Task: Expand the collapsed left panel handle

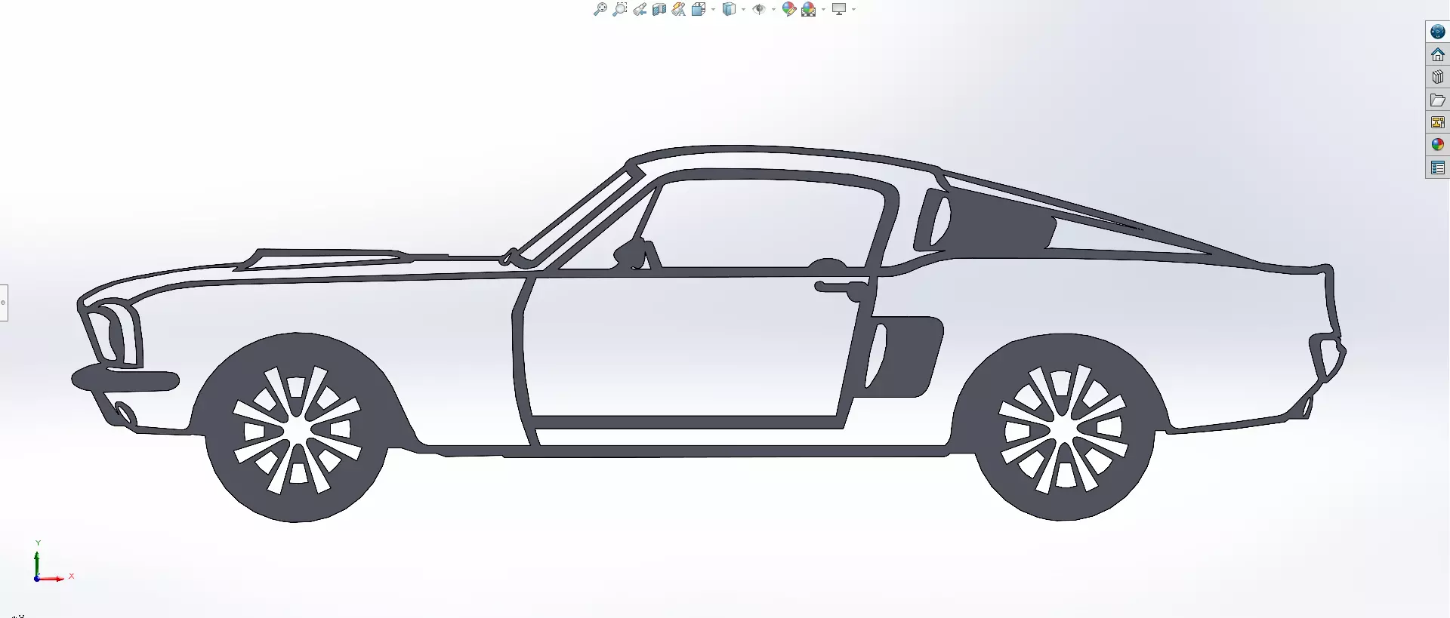Action: pos(3,303)
